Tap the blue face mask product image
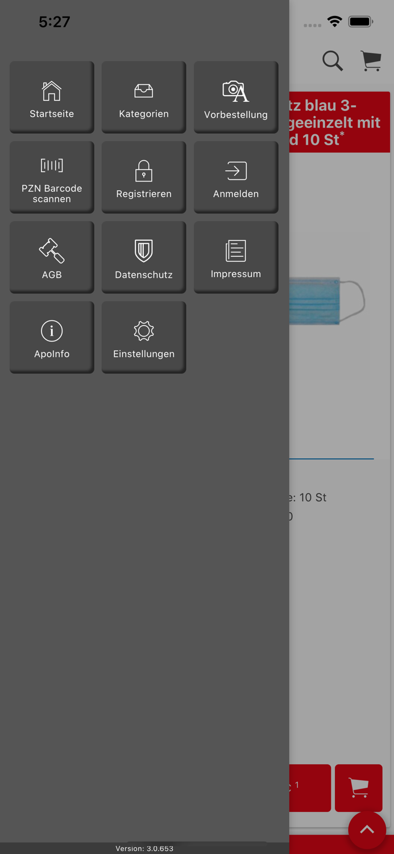The height and width of the screenshot is (854, 394). click(x=327, y=301)
